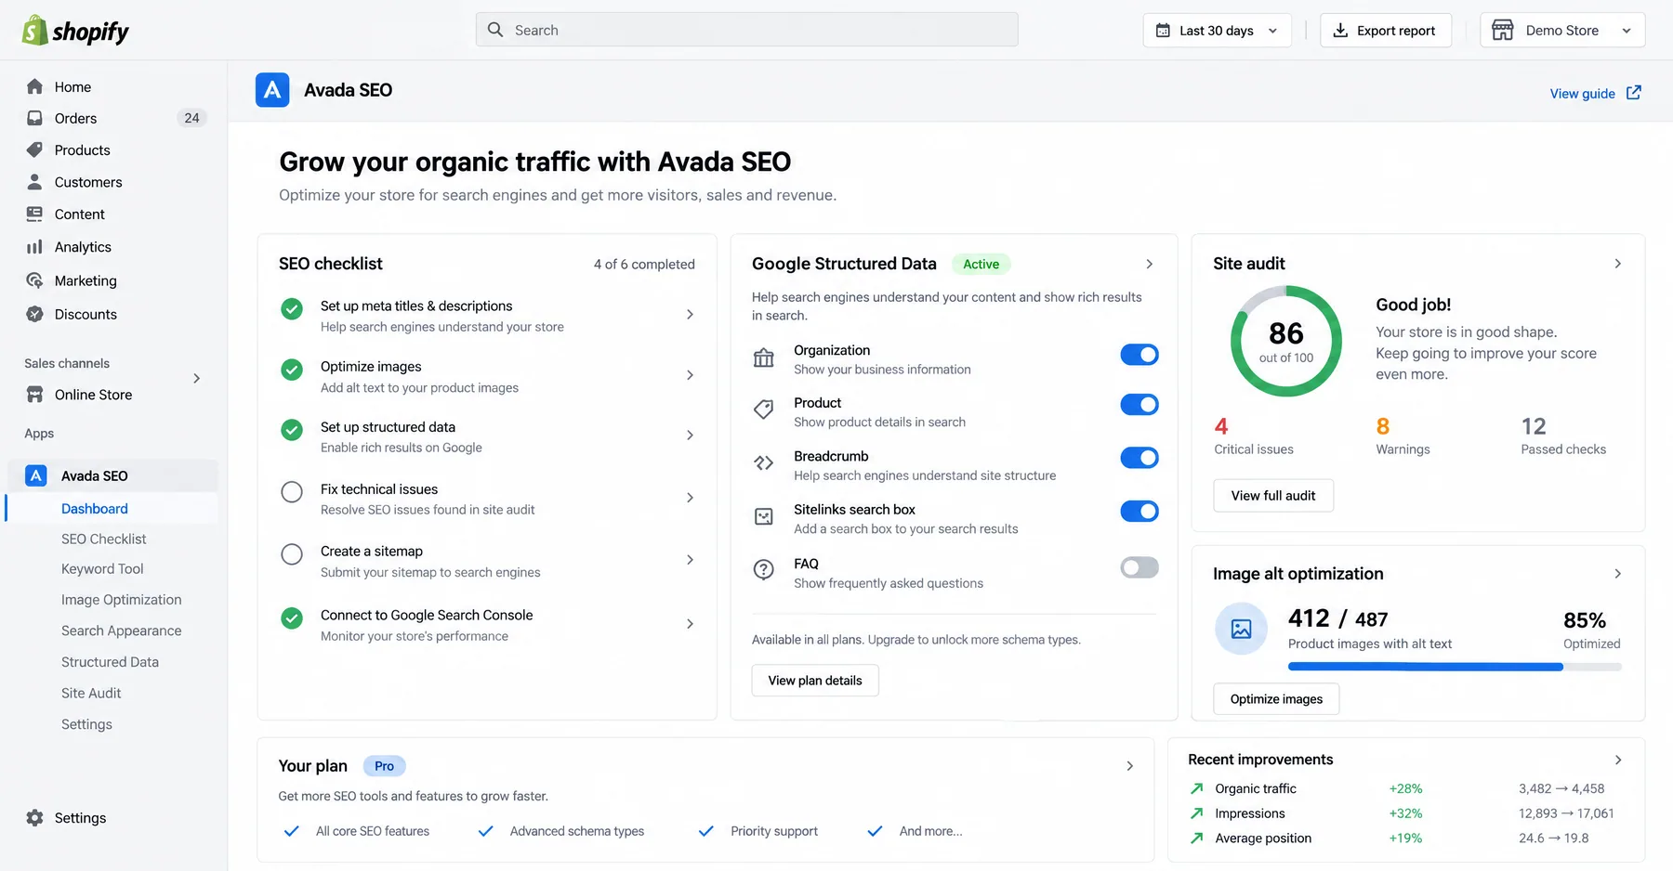Click the Analytics bar chart icon
Image resolution: width=1673 pixels, height=871 pixels.
coord(34,247)
